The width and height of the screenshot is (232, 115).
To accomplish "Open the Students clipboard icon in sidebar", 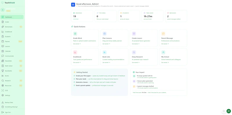I will coord(3,37).
